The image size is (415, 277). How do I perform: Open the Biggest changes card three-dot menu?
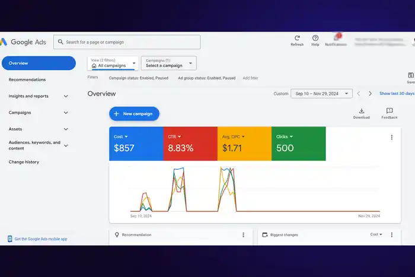[x=392, y=235]
